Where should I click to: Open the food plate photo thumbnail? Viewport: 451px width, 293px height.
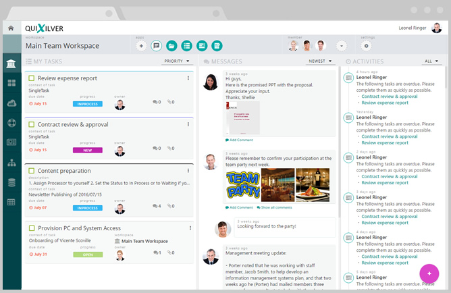(x=313, y=185)
